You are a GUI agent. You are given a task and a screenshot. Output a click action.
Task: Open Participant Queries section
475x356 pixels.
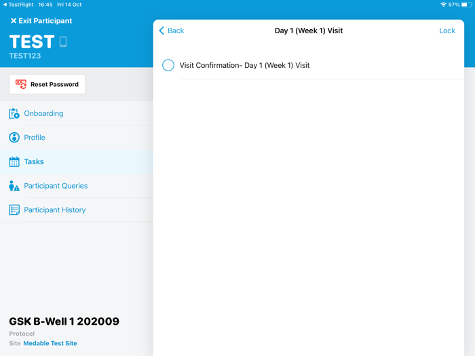click(76, 186)
